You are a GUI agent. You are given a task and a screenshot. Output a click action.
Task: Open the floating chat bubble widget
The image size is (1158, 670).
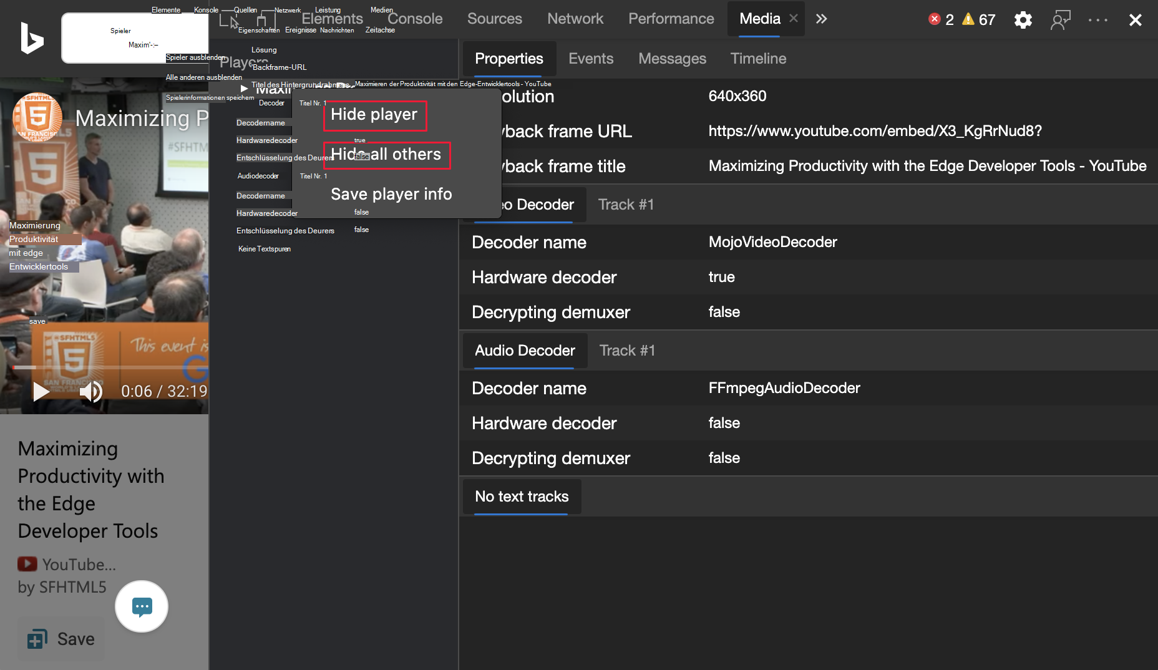[142, 606]
